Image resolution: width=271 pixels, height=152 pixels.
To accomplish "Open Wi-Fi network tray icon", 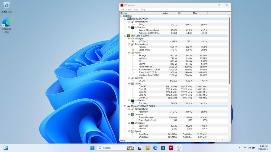I will point(245,148).
